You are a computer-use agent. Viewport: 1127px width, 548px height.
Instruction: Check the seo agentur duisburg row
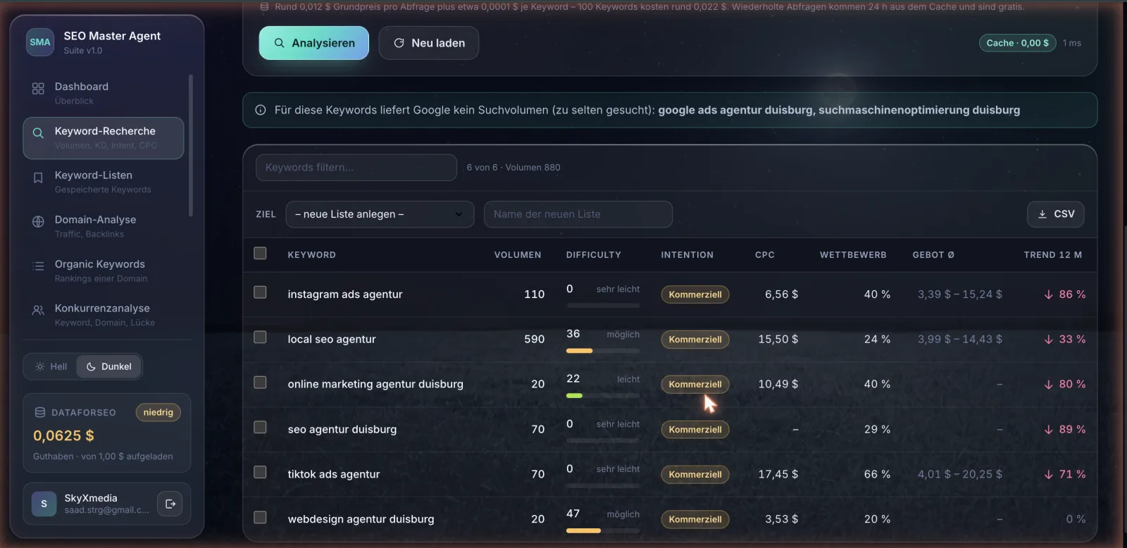click(x=260, y=428)
